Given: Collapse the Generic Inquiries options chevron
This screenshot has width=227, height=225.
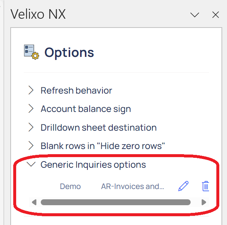Looking at the screenshot, I should click(31, 164).
